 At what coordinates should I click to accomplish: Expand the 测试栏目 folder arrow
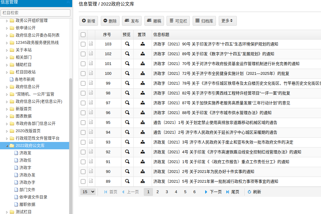click(x=7, y=212)
